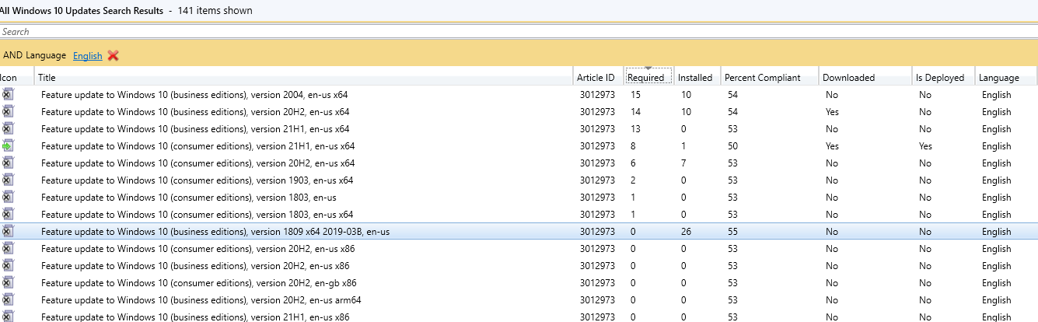Viewport: 1038px width, 322px height.
Task: Select the consumer editions 20H2 en-us x64 title
Action: tap(198, 163)
